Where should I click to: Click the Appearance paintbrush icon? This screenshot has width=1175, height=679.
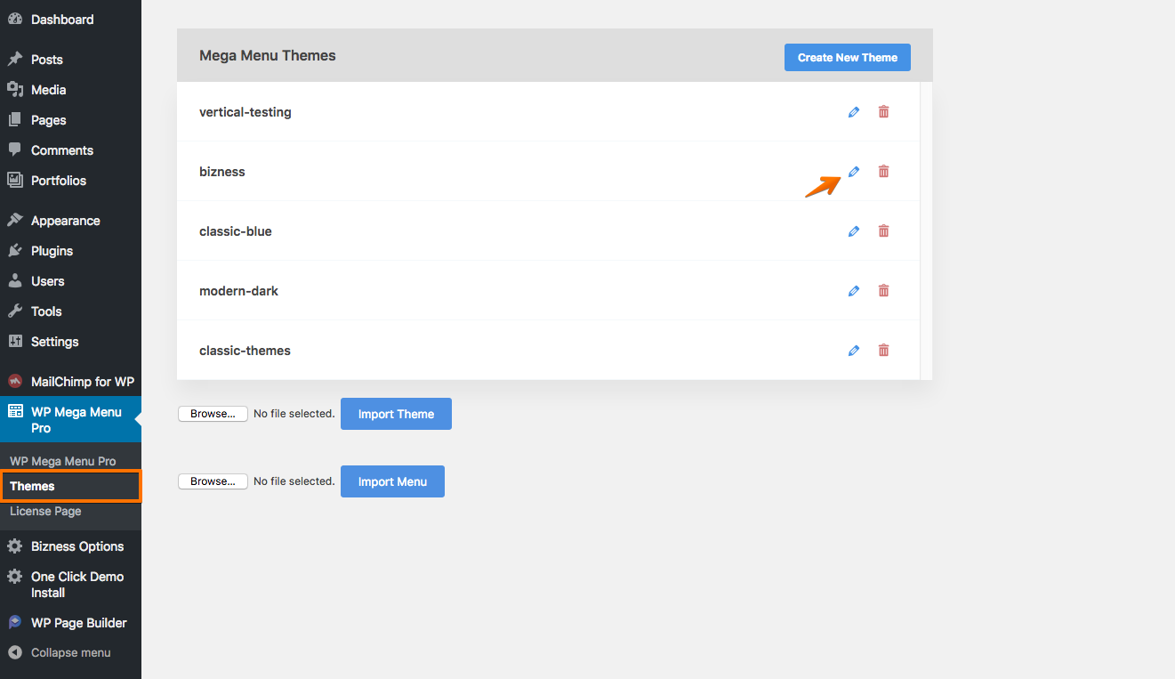15,220
